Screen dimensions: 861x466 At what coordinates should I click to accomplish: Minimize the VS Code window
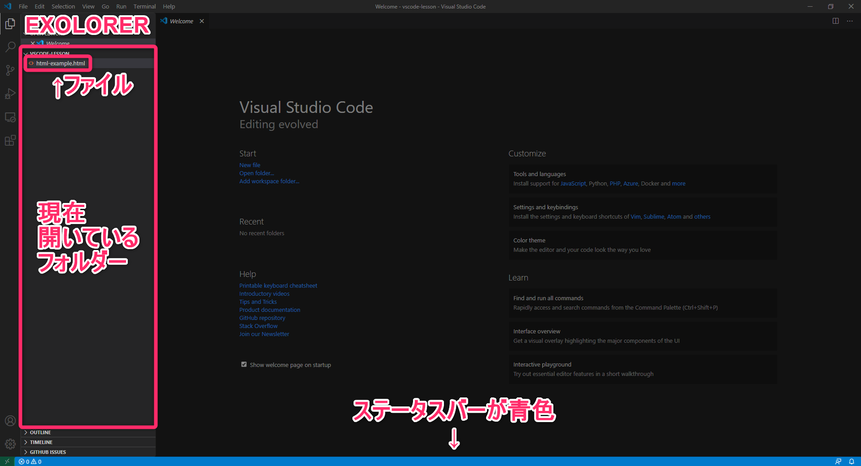(x=810, y=6)
